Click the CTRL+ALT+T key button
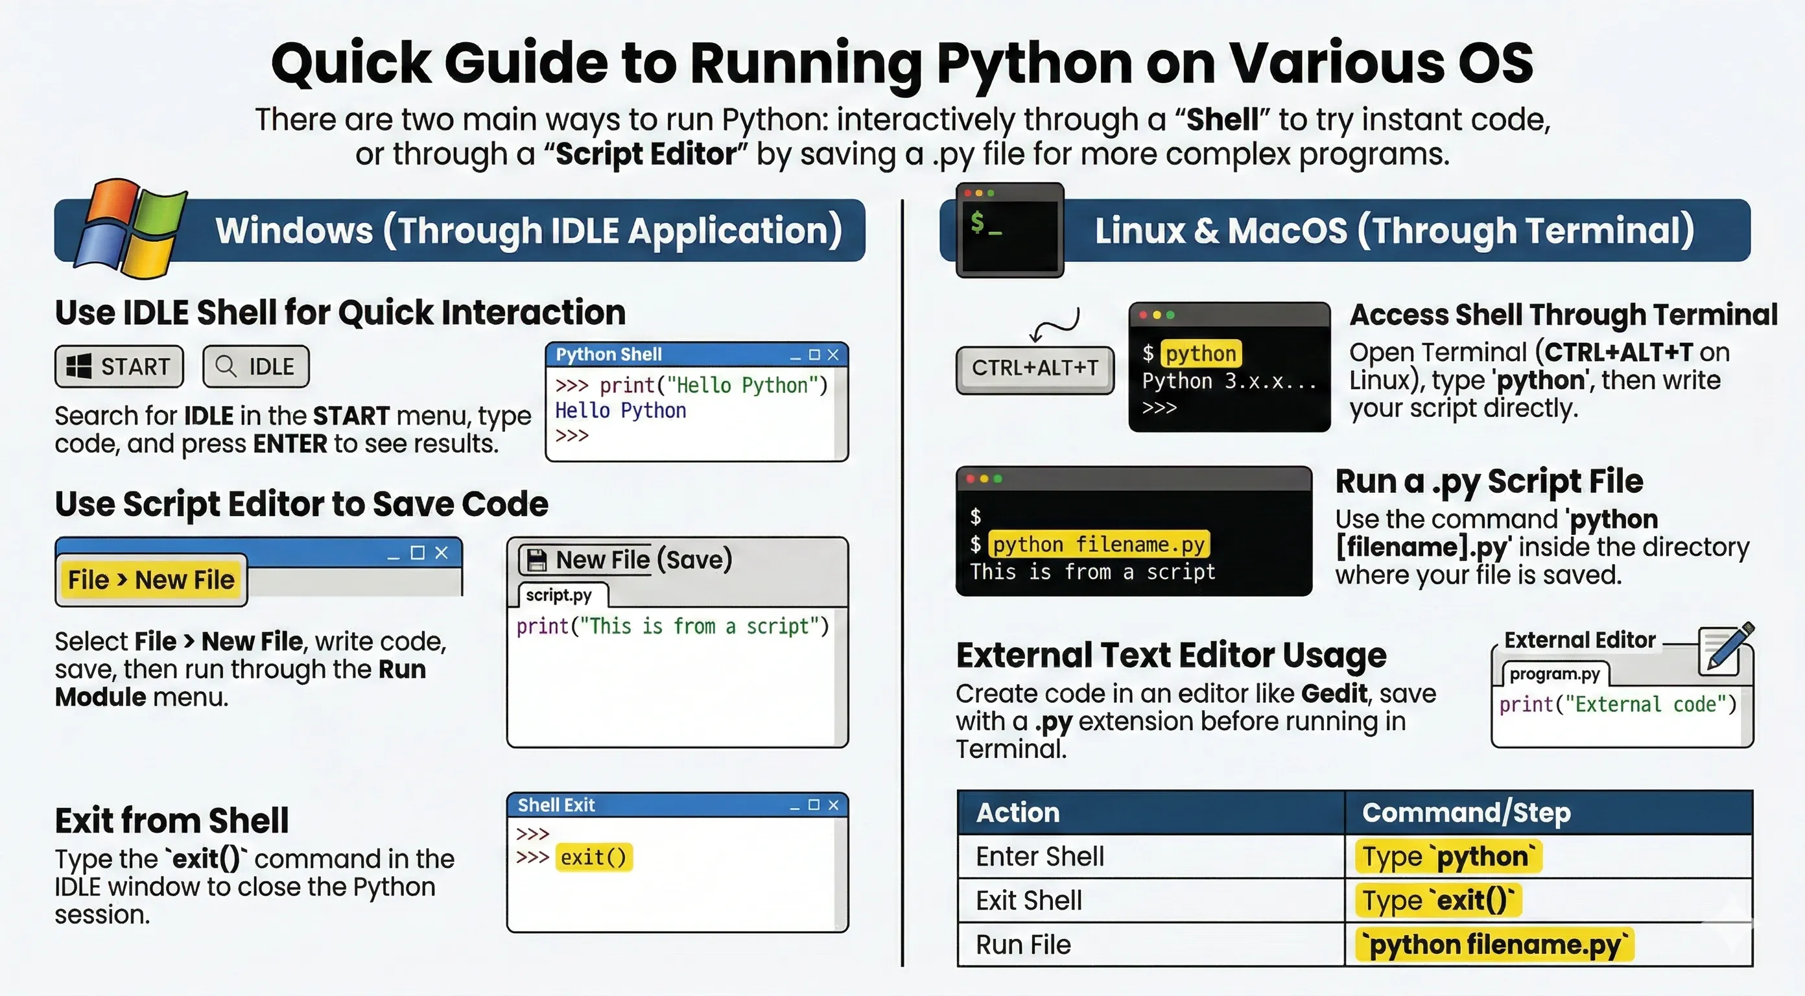The height and width of the screenshot is (996, 1805). tap(1034, 369)
